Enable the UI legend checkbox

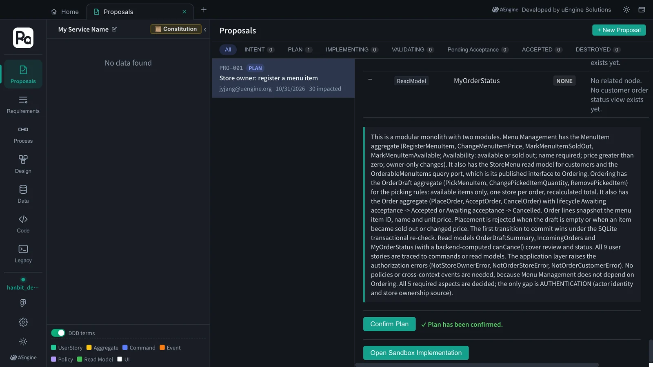point(120,359)
